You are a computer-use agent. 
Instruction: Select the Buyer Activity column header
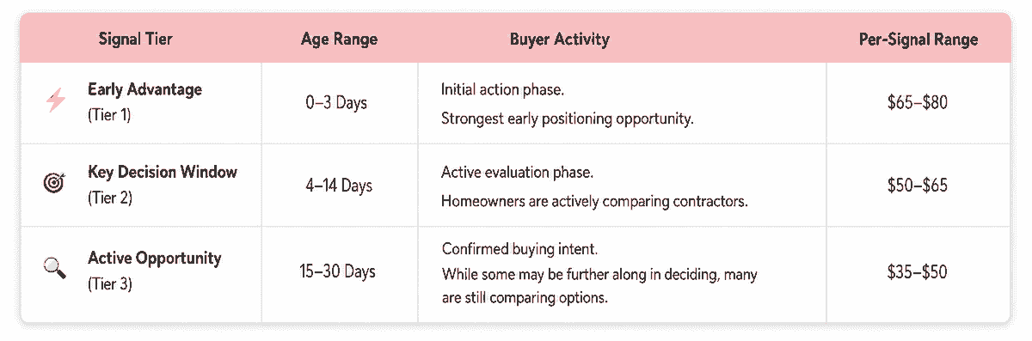(x=559, y=39)
